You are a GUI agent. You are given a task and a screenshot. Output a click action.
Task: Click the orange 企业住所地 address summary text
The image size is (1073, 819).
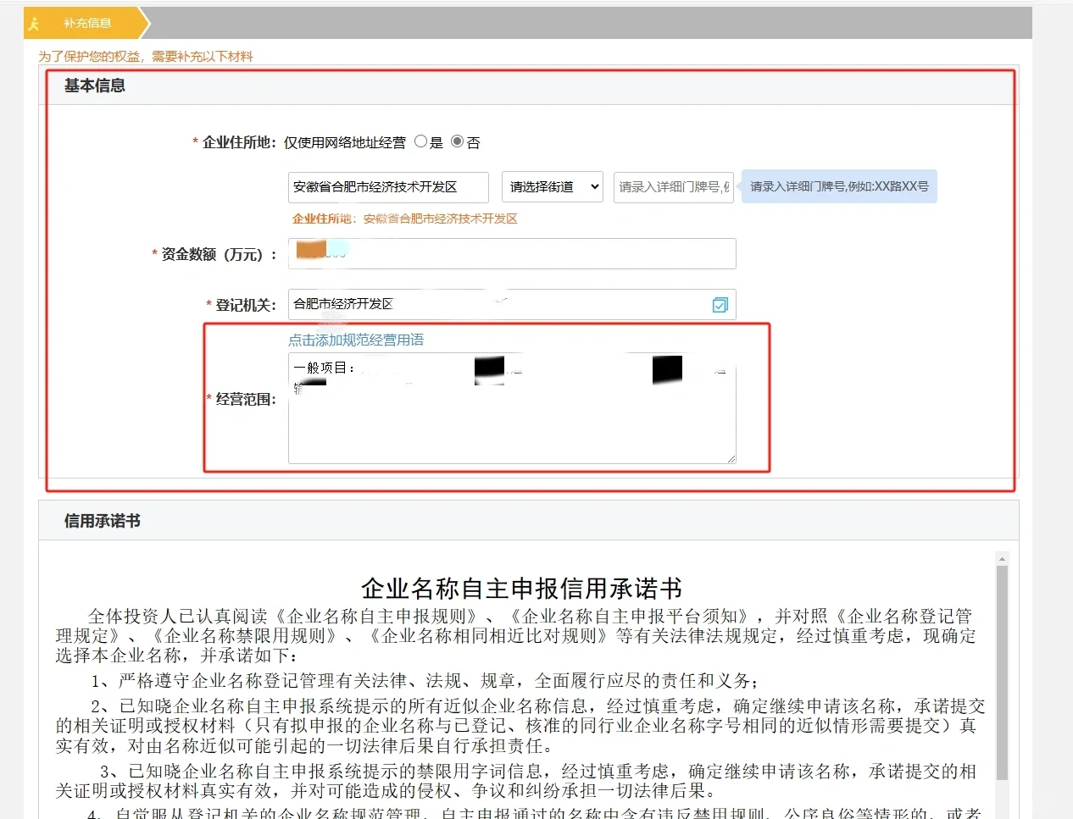[405, 219]
